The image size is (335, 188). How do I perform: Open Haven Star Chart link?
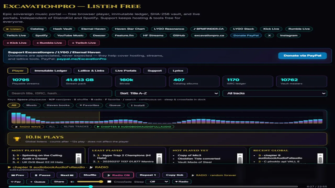130,29
